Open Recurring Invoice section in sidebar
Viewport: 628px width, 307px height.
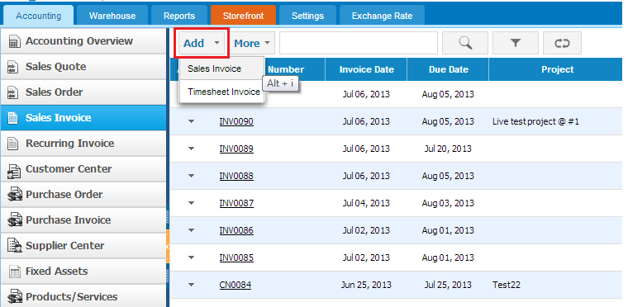click(83, 144)
